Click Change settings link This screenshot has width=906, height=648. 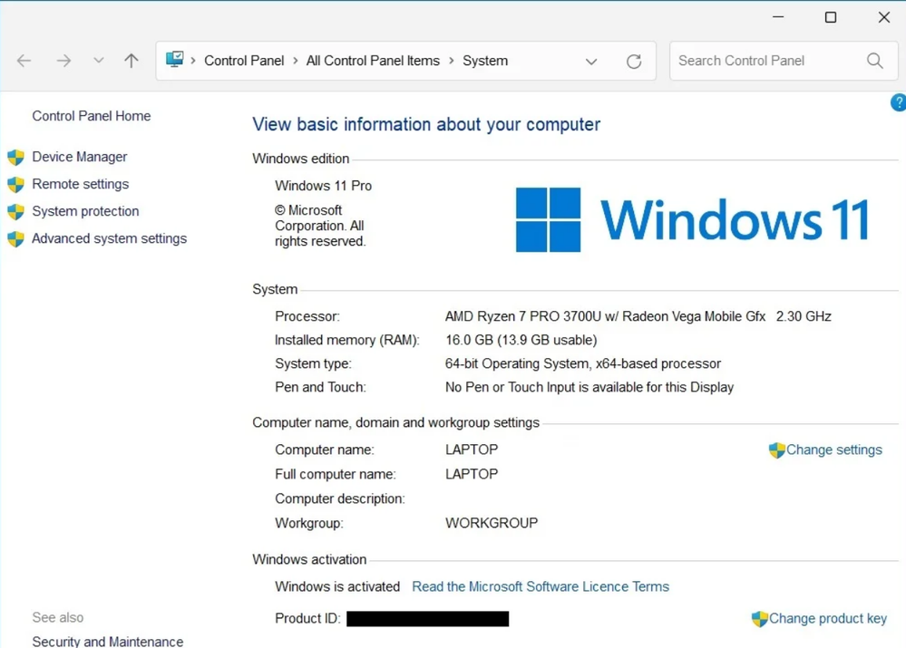[833, 450]
